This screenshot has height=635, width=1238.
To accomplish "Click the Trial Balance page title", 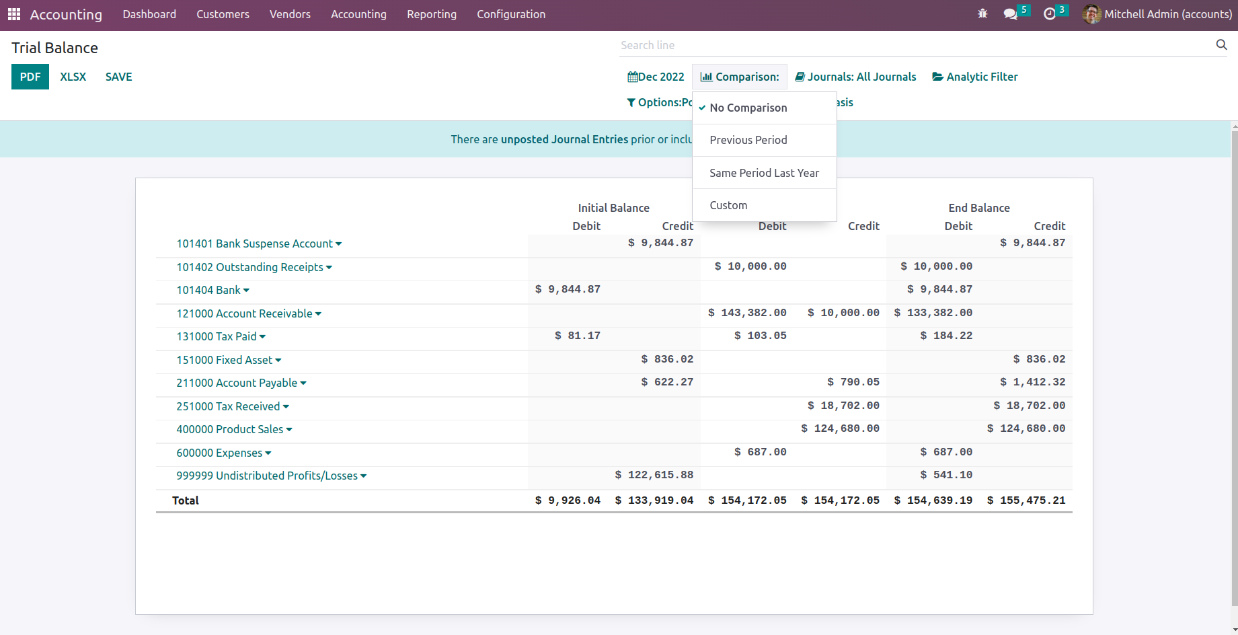I will (x=54, y=48).
